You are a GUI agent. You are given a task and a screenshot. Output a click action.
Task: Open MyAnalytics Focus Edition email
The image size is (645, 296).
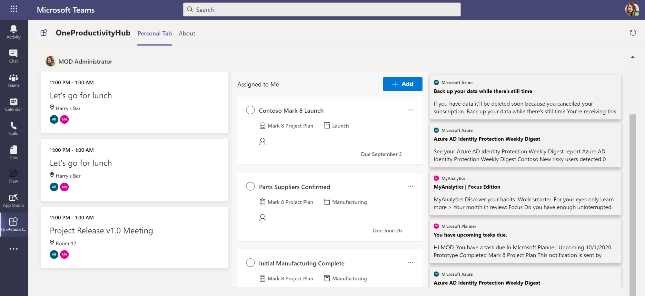(525, 193)
